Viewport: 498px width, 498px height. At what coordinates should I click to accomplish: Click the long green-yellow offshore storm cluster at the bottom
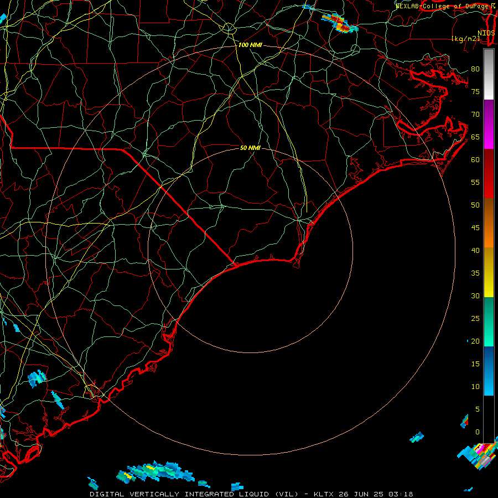(155, 472)
